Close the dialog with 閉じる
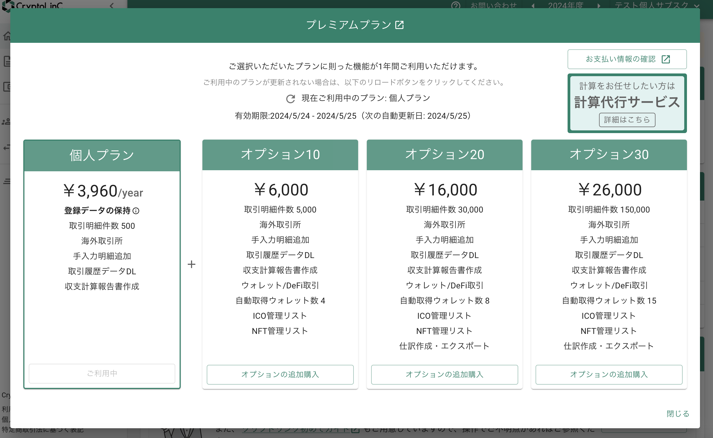Viewport: 713px width, 438px height. (678, 413)
